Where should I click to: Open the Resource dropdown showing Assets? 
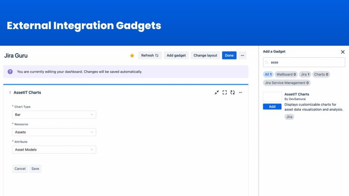point(54,132)
